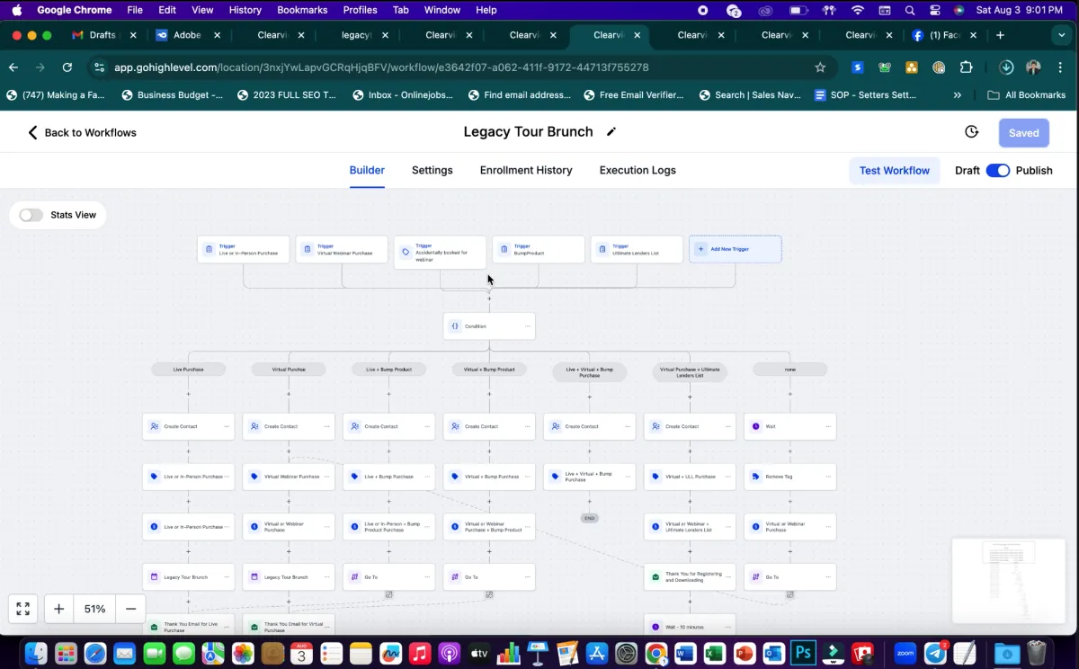Zoom out with the minus button
This screenshot has height=669, width=1079.
coord(130,609)
